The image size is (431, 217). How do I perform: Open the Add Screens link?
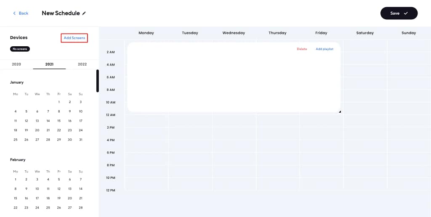coord(74,38)
